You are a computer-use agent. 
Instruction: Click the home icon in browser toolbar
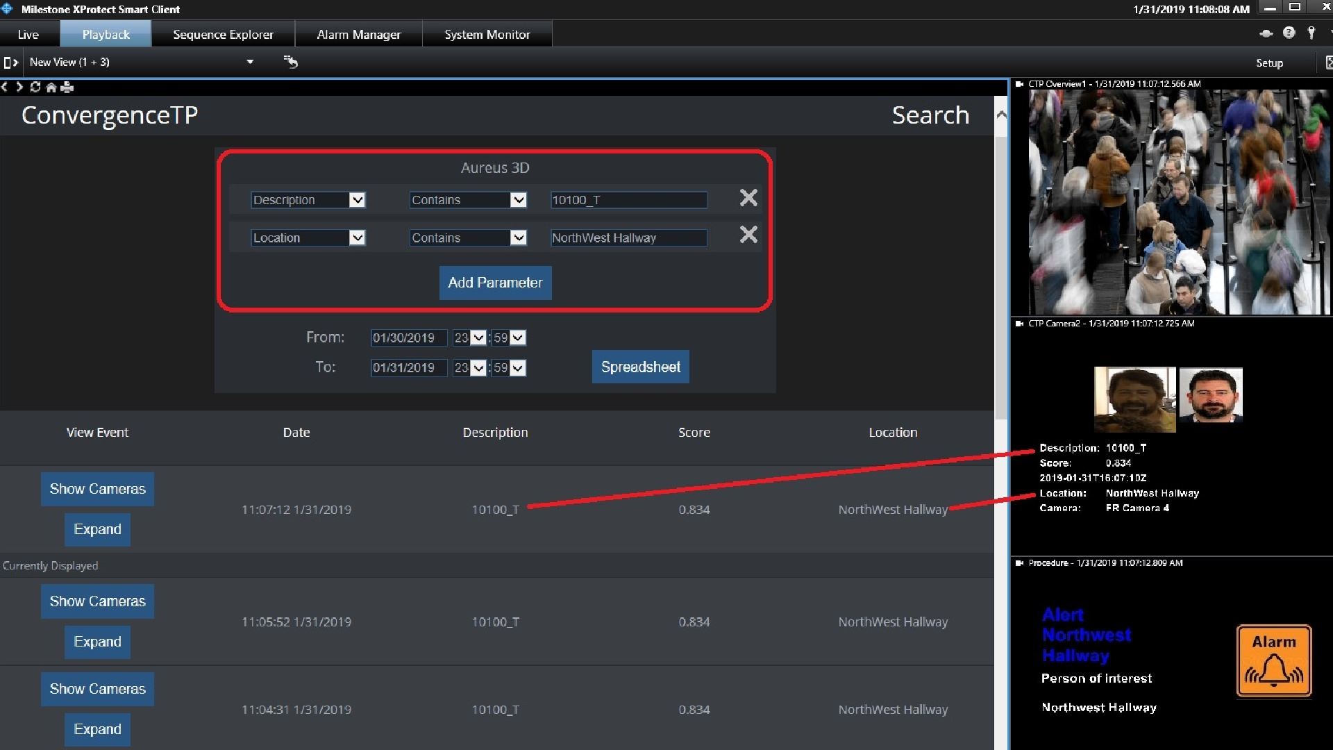point(51,87)
